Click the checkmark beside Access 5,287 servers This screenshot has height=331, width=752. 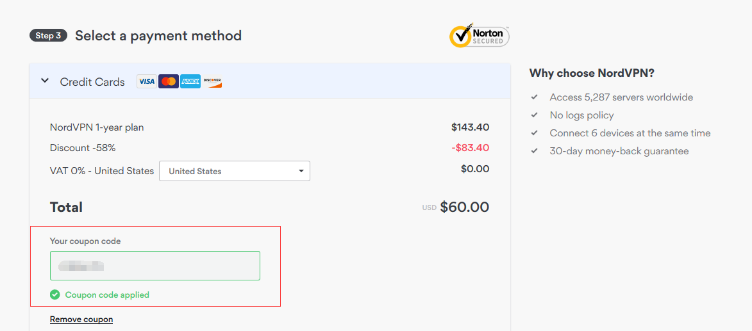pos(534,97)
